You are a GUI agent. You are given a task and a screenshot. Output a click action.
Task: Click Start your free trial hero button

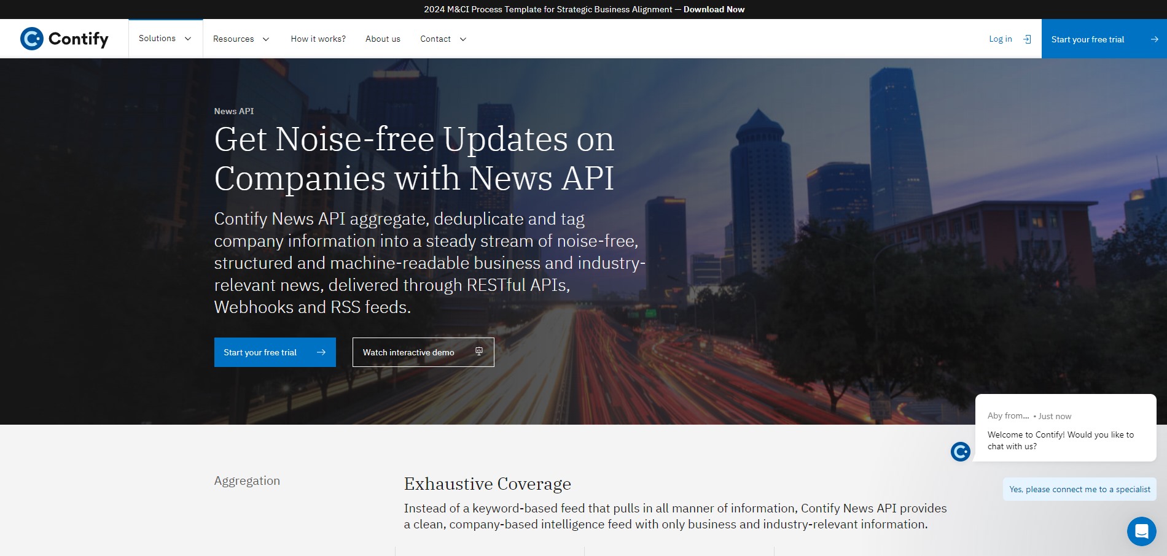tap(275, 352)
